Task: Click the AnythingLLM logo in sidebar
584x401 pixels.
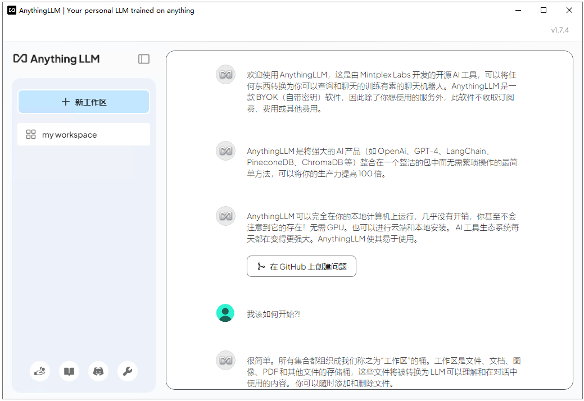Action: pyautogui.click(x=57, y=59)
